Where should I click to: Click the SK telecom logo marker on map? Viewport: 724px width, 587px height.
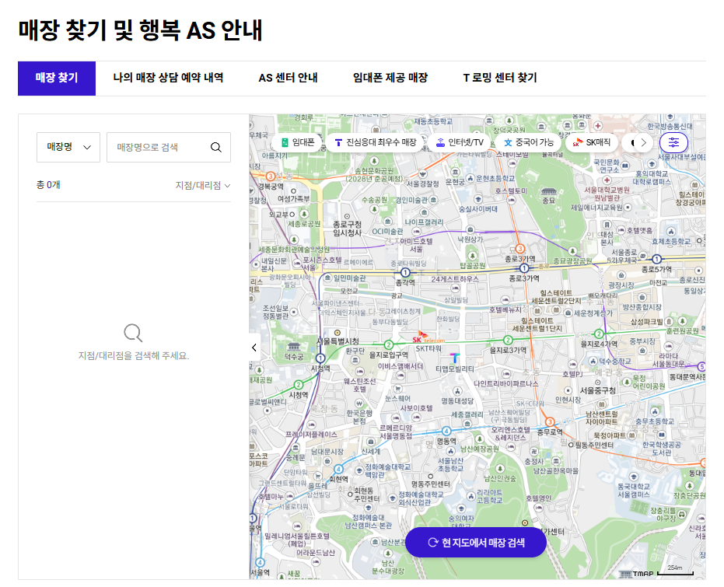point(428,337)
